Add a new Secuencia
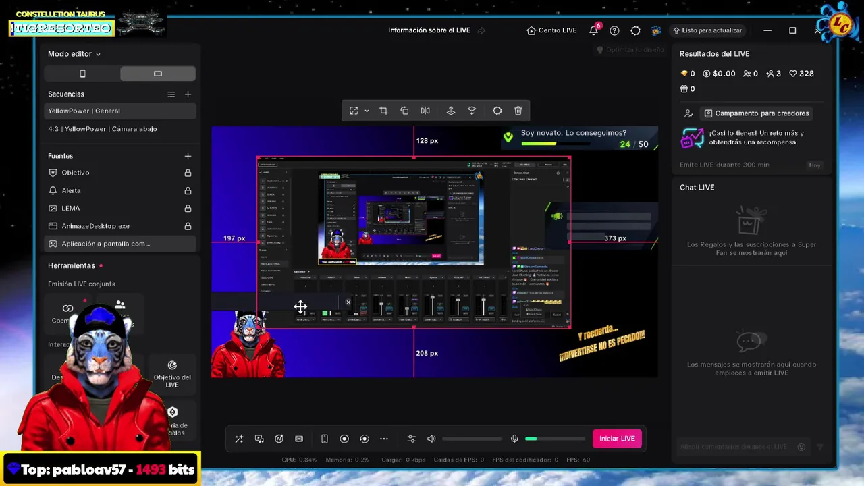Screen dimensions: 864x486 (x=188, y=94)
